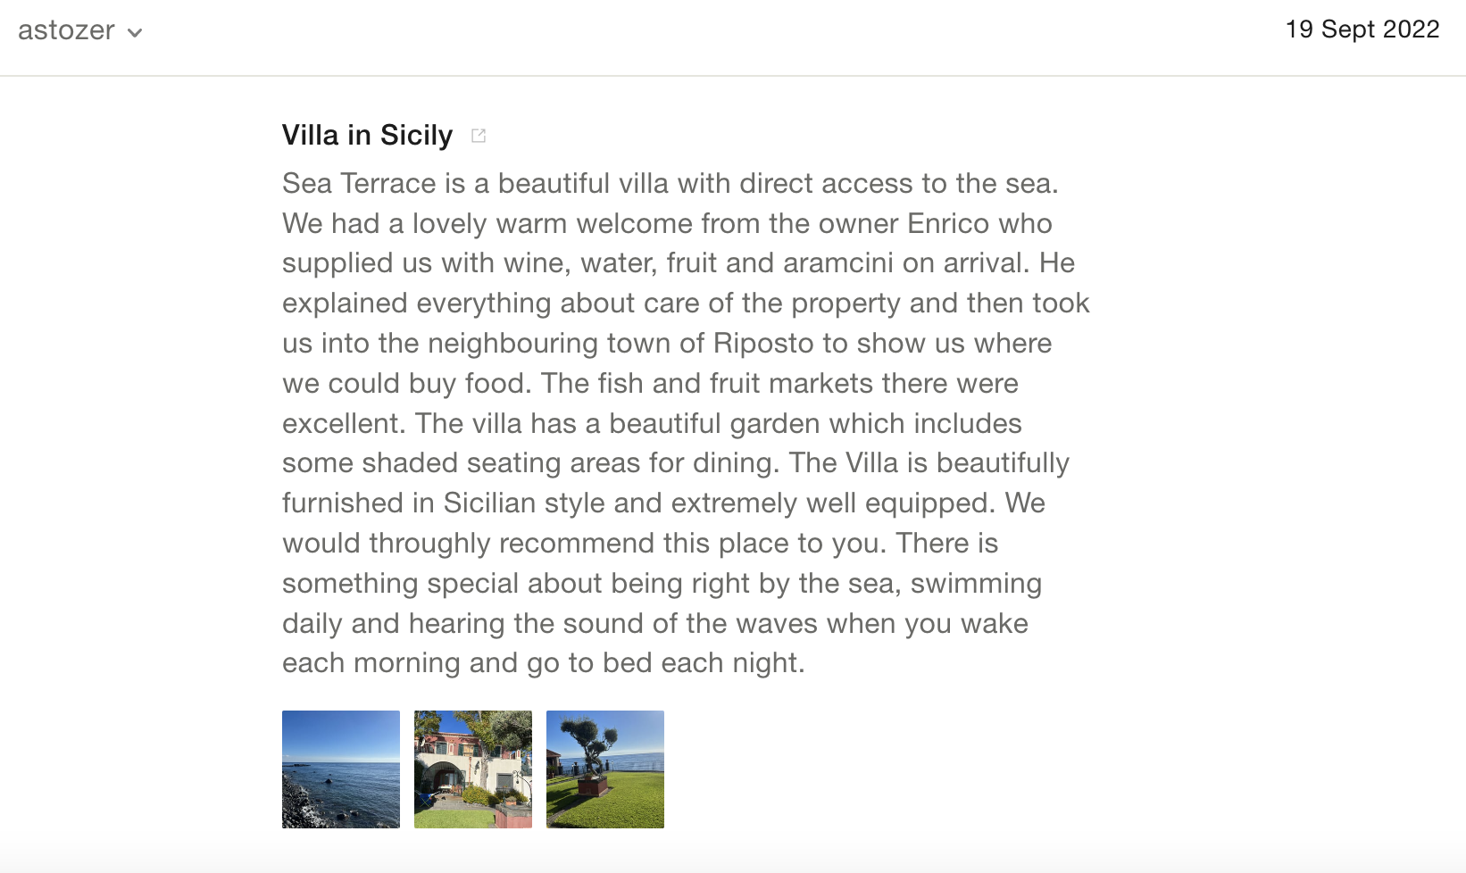Click the astozer reviewer username

tap(66, 30)
